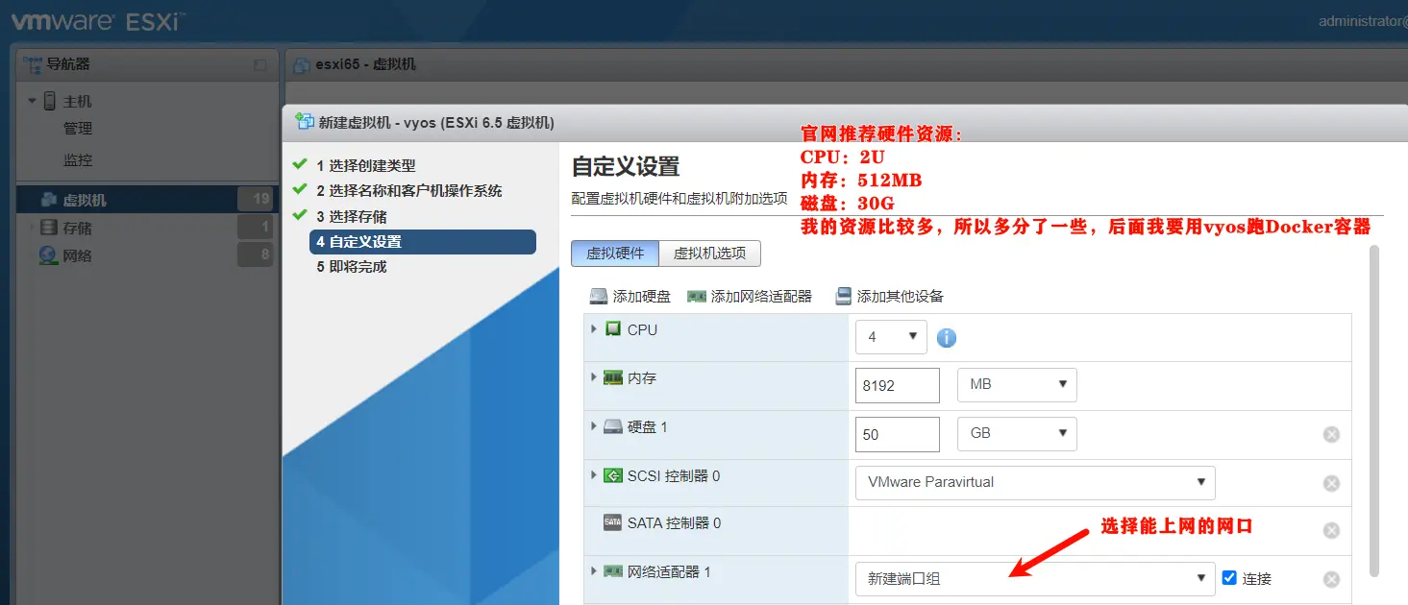Select step 4 自定义设置
The width and height of the screenshot is (1408, 605).
pos(423,242)
